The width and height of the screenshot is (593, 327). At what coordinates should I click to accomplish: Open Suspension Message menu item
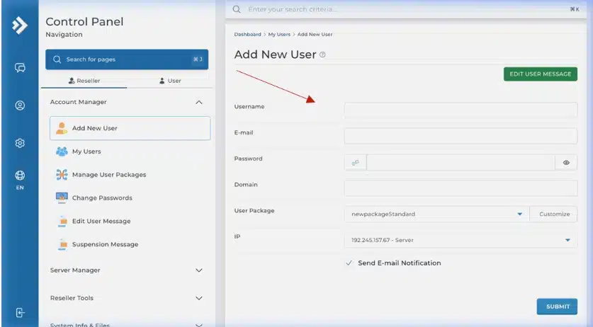pos(130,245)
